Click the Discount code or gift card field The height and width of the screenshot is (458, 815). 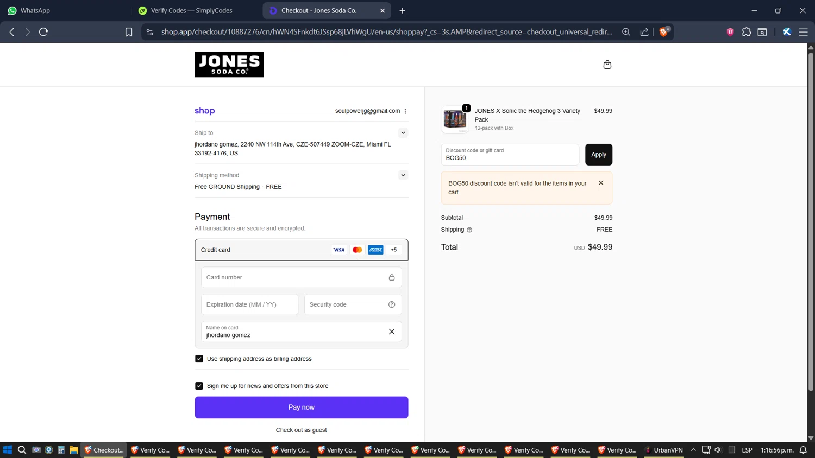pos(510,155)
